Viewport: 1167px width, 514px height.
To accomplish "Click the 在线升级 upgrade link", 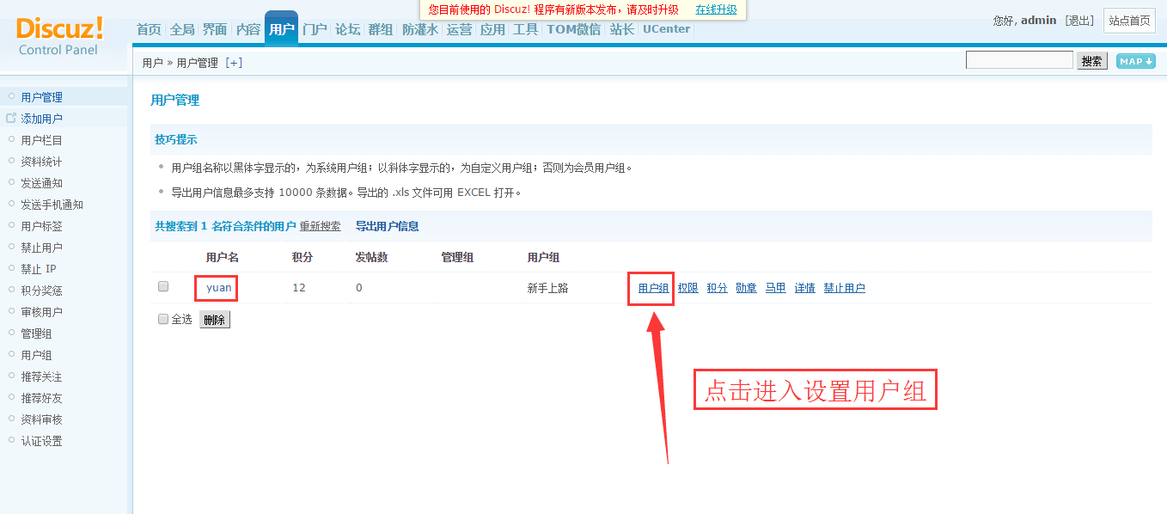I will click(x=716, y=9).
